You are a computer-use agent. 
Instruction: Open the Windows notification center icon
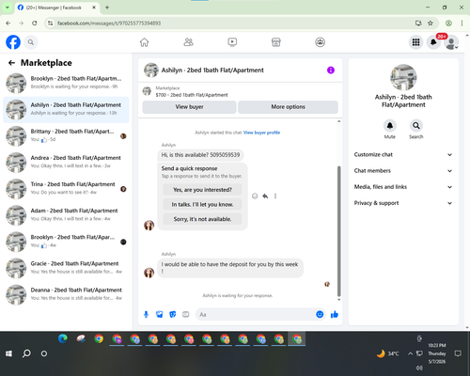(x=458, y=353)
